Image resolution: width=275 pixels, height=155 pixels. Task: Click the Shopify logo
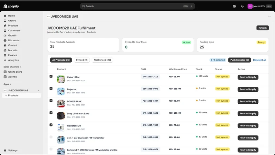(11, 6)
